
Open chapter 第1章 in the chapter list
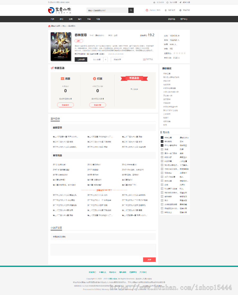pos(59,165)
